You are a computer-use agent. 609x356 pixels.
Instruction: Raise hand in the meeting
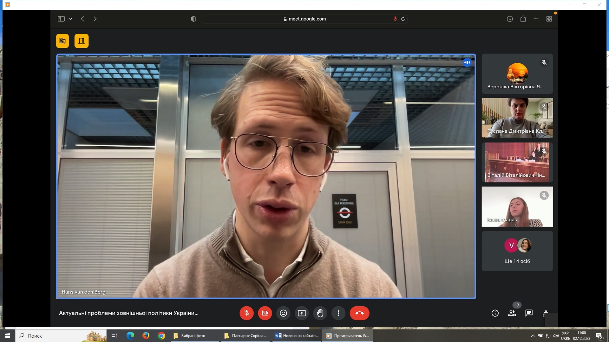pos(320,313)
